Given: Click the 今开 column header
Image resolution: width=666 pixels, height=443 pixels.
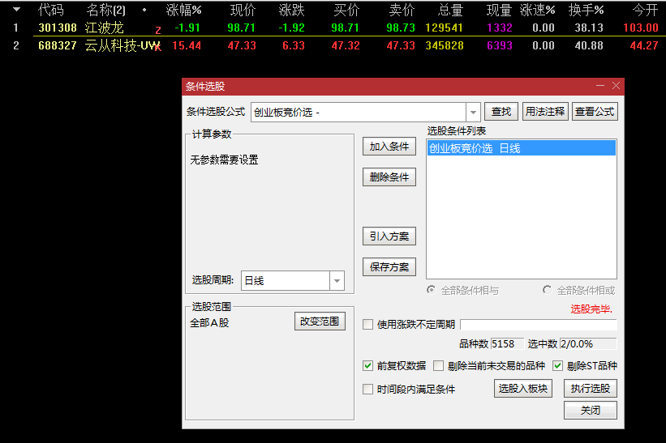Looking at the screenshot, I should tap(645, 10).
